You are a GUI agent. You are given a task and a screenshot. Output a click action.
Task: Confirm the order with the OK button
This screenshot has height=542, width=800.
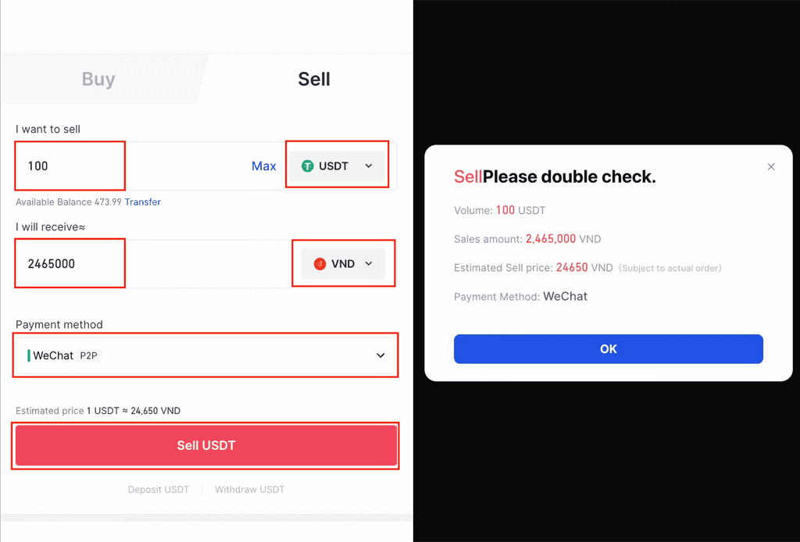pyautogui.click(x=608, y=349)
